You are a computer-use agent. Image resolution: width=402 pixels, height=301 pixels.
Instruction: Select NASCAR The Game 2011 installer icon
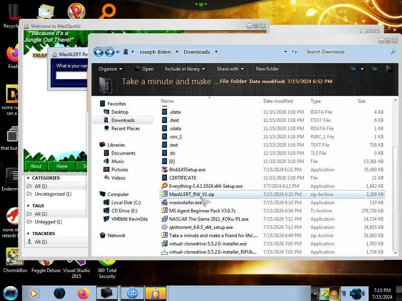tap(164, 219)
